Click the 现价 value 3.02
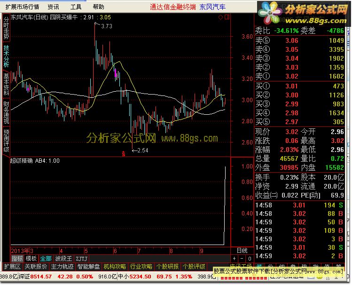This screenshot has width=352, height=285. 292,132
